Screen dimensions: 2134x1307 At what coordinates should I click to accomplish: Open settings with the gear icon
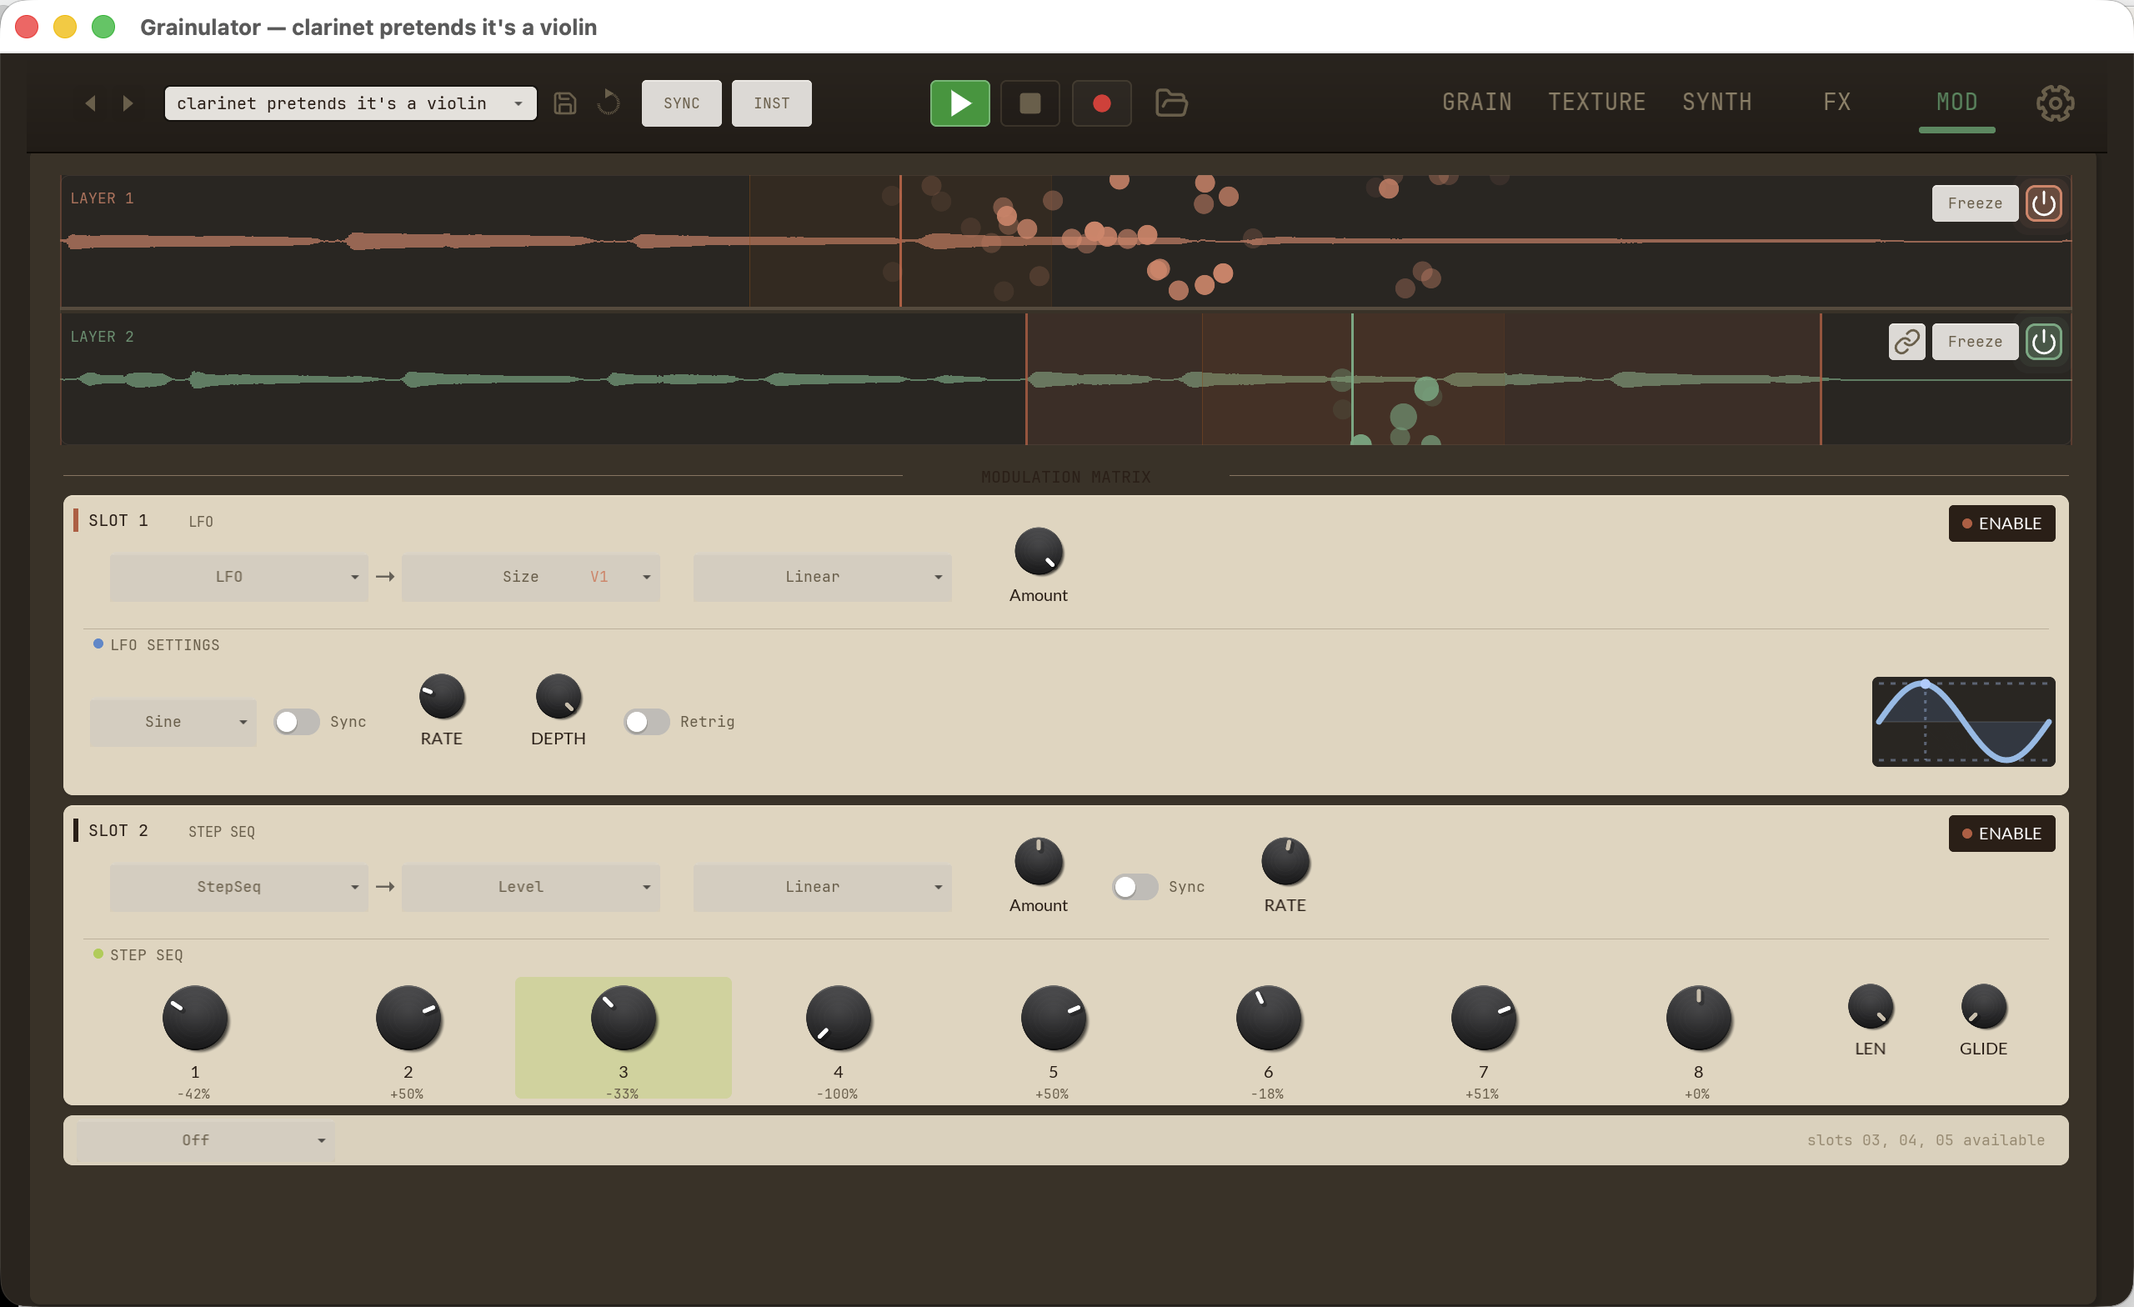[2054, 103]
